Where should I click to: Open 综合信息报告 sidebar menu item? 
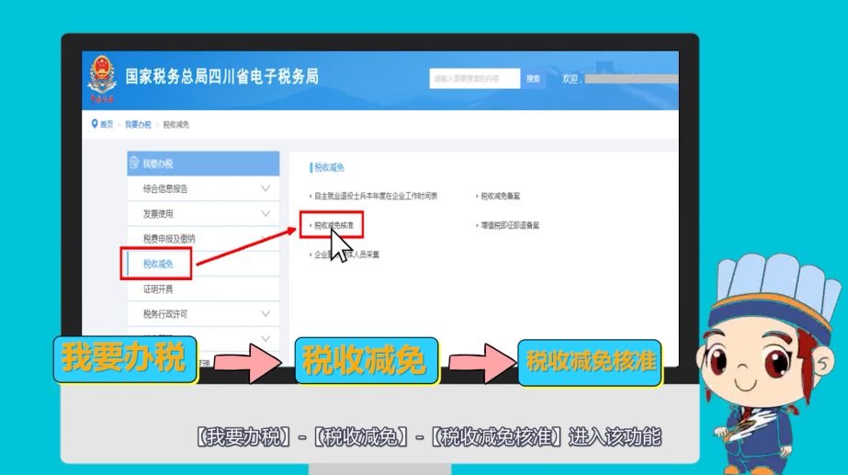coord(203,189)
